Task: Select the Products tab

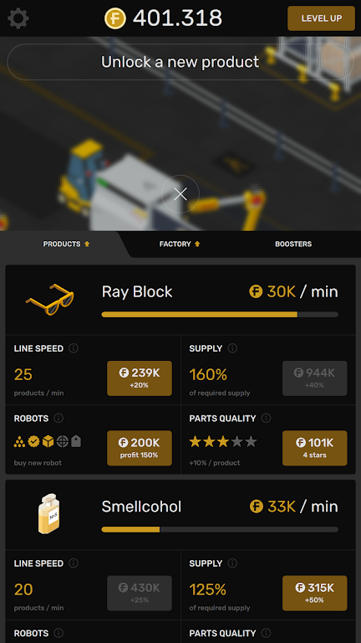Action: click(66, 244)
